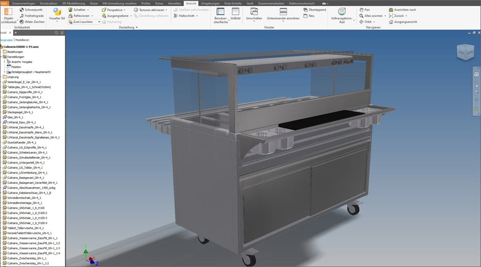Toggle the Halbschnitt section view
The width and height of the screenshot is (481, 267).
(x=176, y=16)
